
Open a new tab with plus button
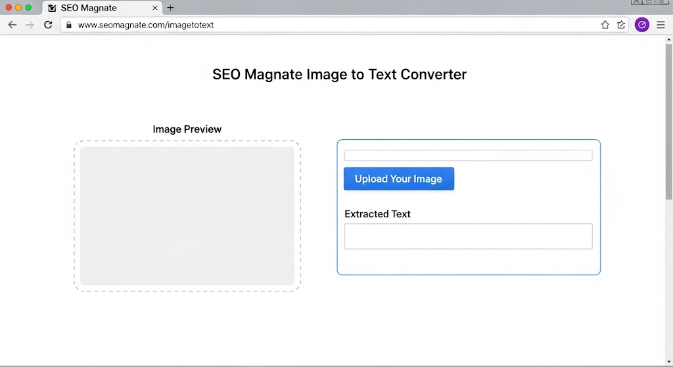(x=170, y=8)
